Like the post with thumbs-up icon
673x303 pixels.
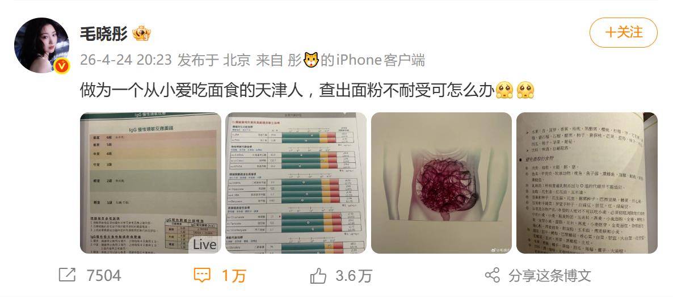click(318, 276)
